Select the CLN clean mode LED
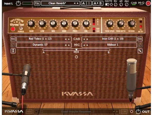153x115 pixels. (94, 29)
